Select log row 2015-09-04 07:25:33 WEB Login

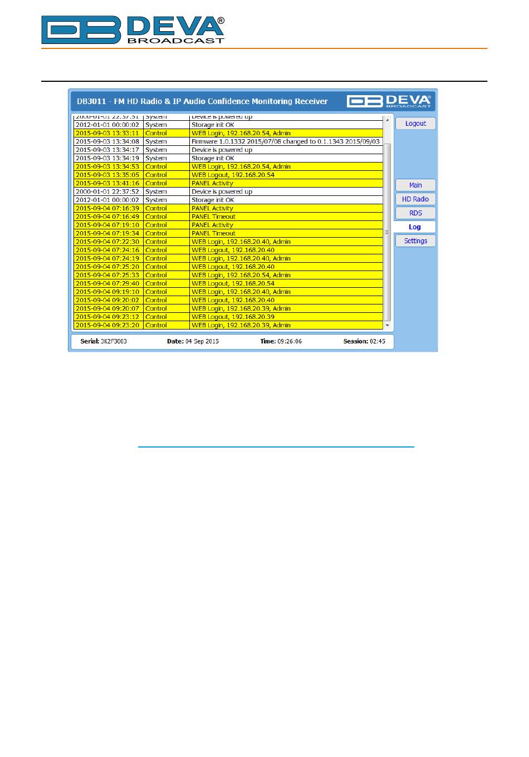(228, 275)
